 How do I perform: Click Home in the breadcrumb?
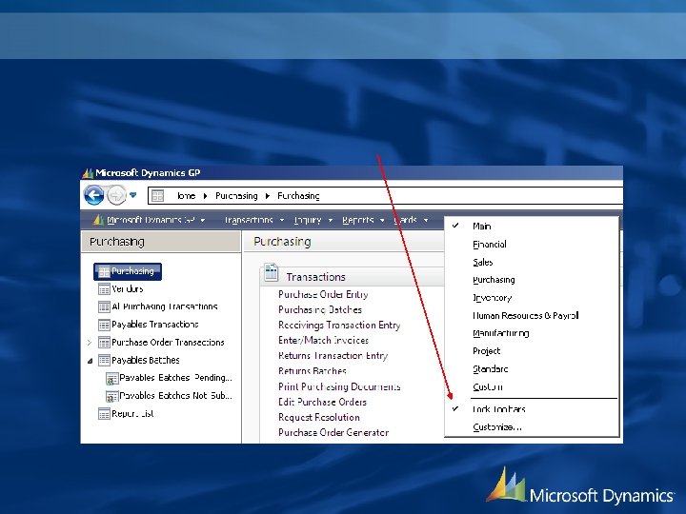coord(186,196)
